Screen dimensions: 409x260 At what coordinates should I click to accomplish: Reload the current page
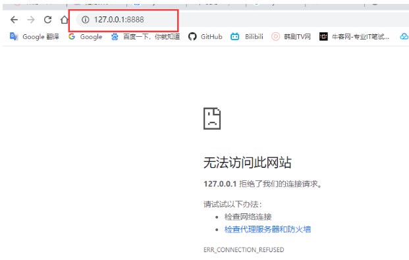tap(47, 20)
